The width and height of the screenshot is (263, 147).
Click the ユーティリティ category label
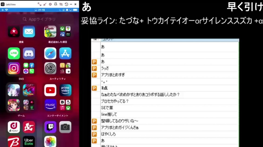58,79
